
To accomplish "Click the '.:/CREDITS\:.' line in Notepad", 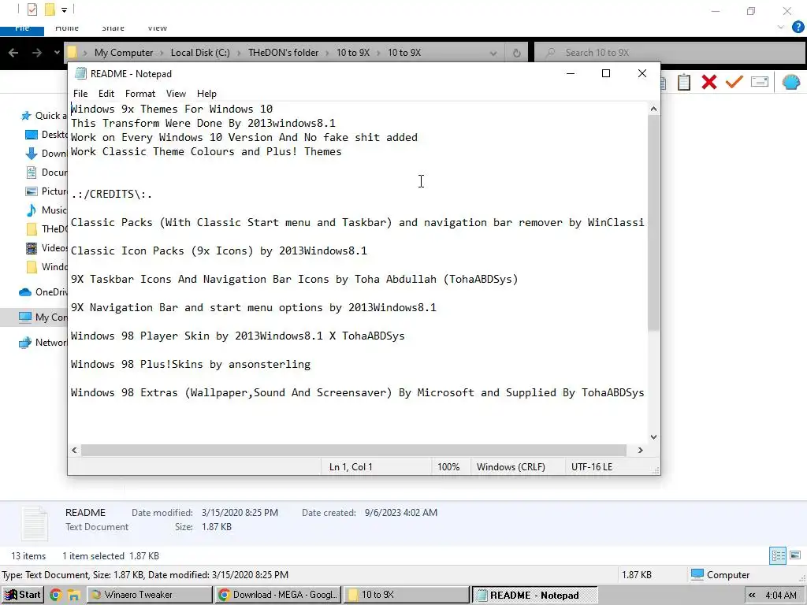I will click(x=112, y=195).
